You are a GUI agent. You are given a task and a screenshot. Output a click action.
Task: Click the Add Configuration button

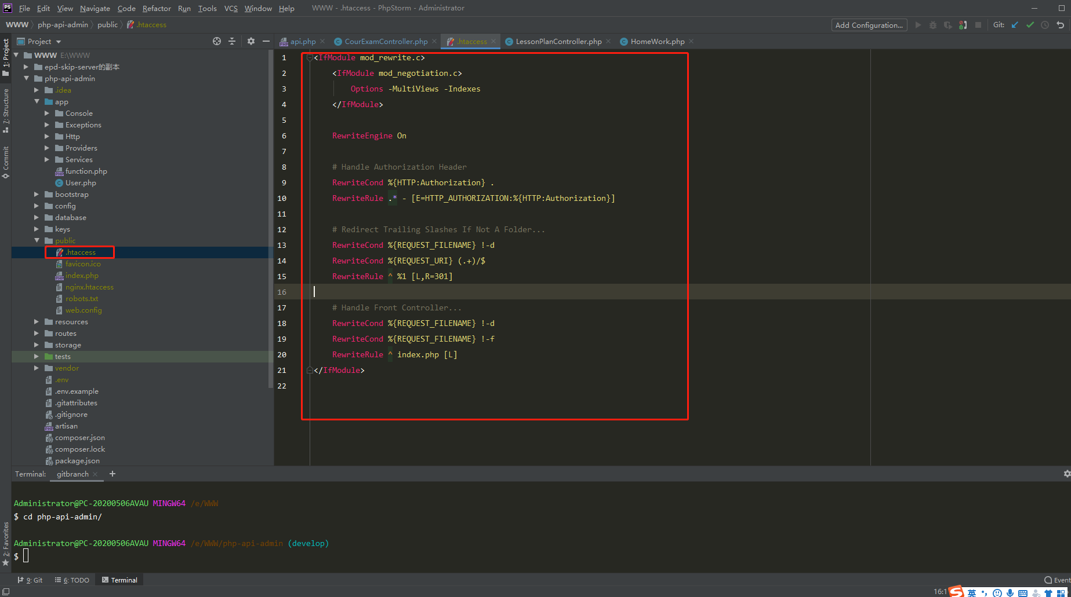[x=869, y=25]
